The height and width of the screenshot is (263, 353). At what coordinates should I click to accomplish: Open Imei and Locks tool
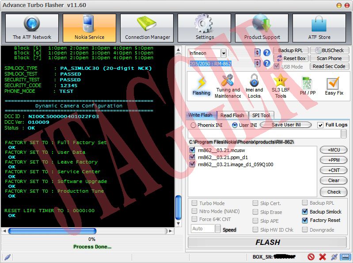coord(254,86)
